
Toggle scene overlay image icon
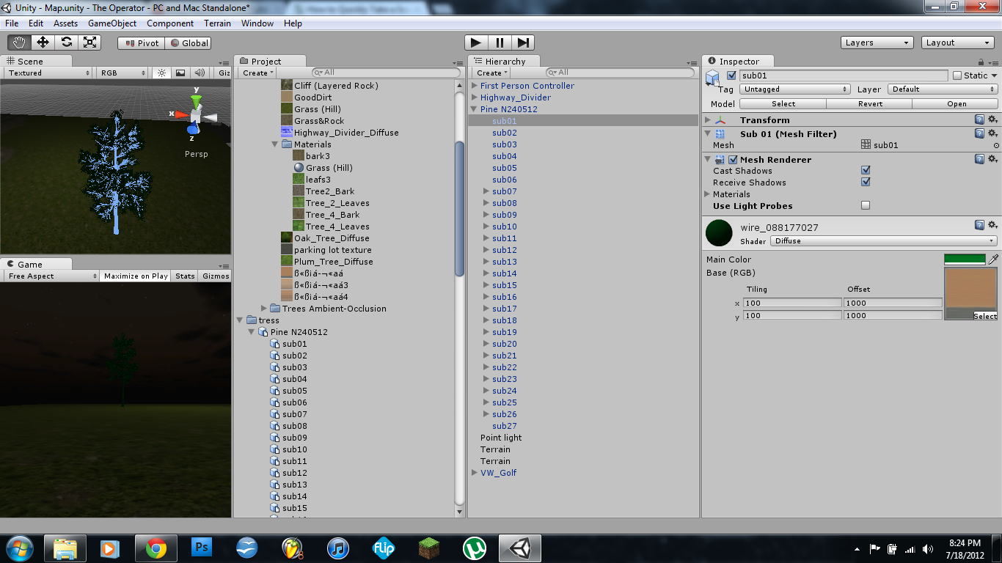[180, 73]
